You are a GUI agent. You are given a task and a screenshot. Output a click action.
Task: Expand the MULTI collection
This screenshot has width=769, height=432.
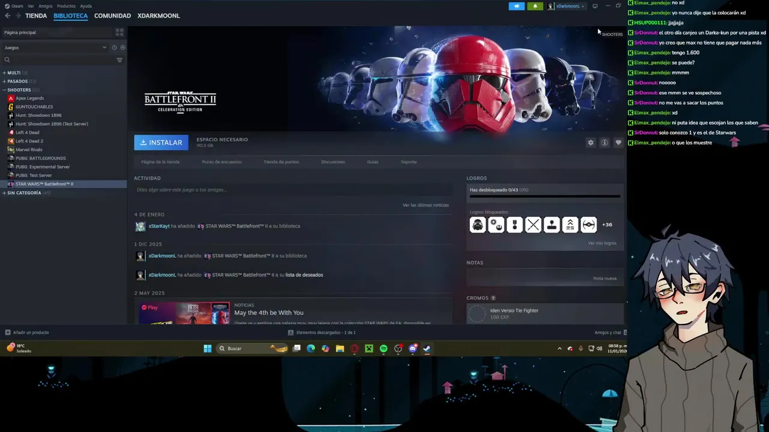click(14, 73)
